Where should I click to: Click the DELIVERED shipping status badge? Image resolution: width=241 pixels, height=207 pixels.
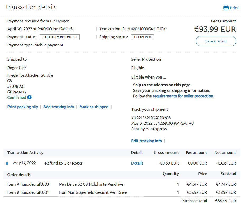point(142,37)
